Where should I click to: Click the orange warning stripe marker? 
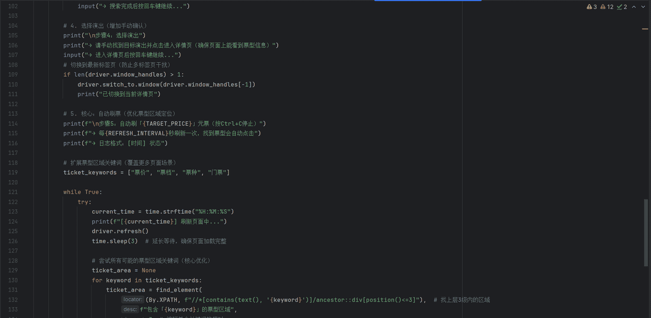[645, 29]
